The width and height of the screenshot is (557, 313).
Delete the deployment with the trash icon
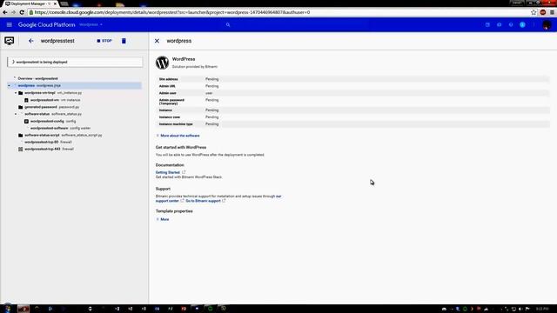124,41
